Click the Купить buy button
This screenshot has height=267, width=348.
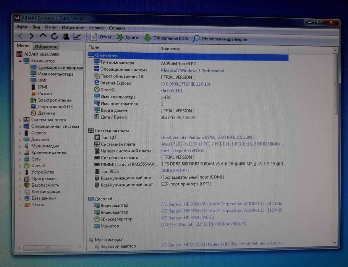pyautogui.click(x=128, y=37)
